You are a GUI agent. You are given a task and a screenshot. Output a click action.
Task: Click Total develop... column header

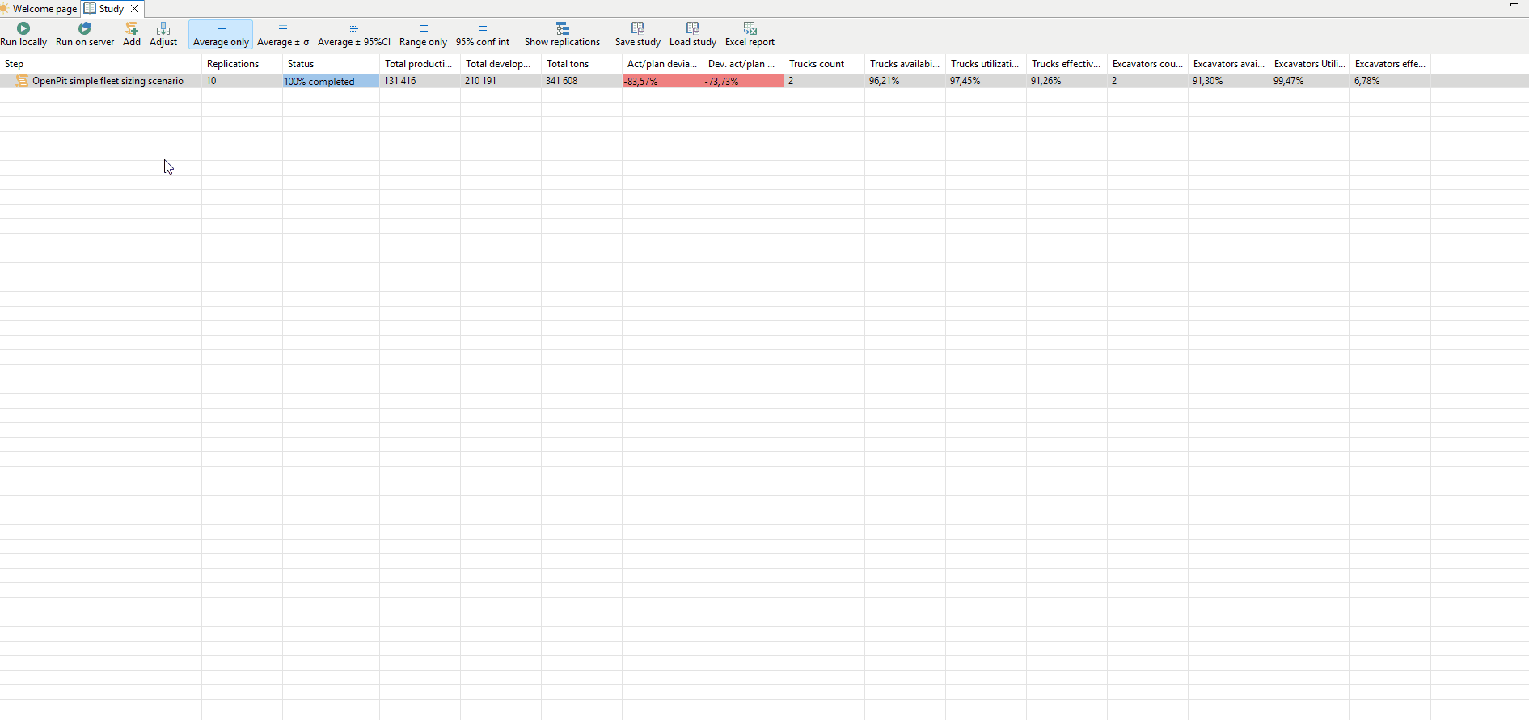501,64
